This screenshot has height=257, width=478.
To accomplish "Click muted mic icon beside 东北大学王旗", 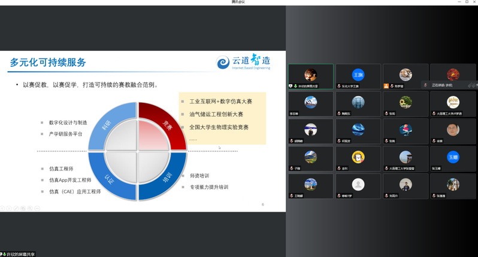I will (339, 86).
